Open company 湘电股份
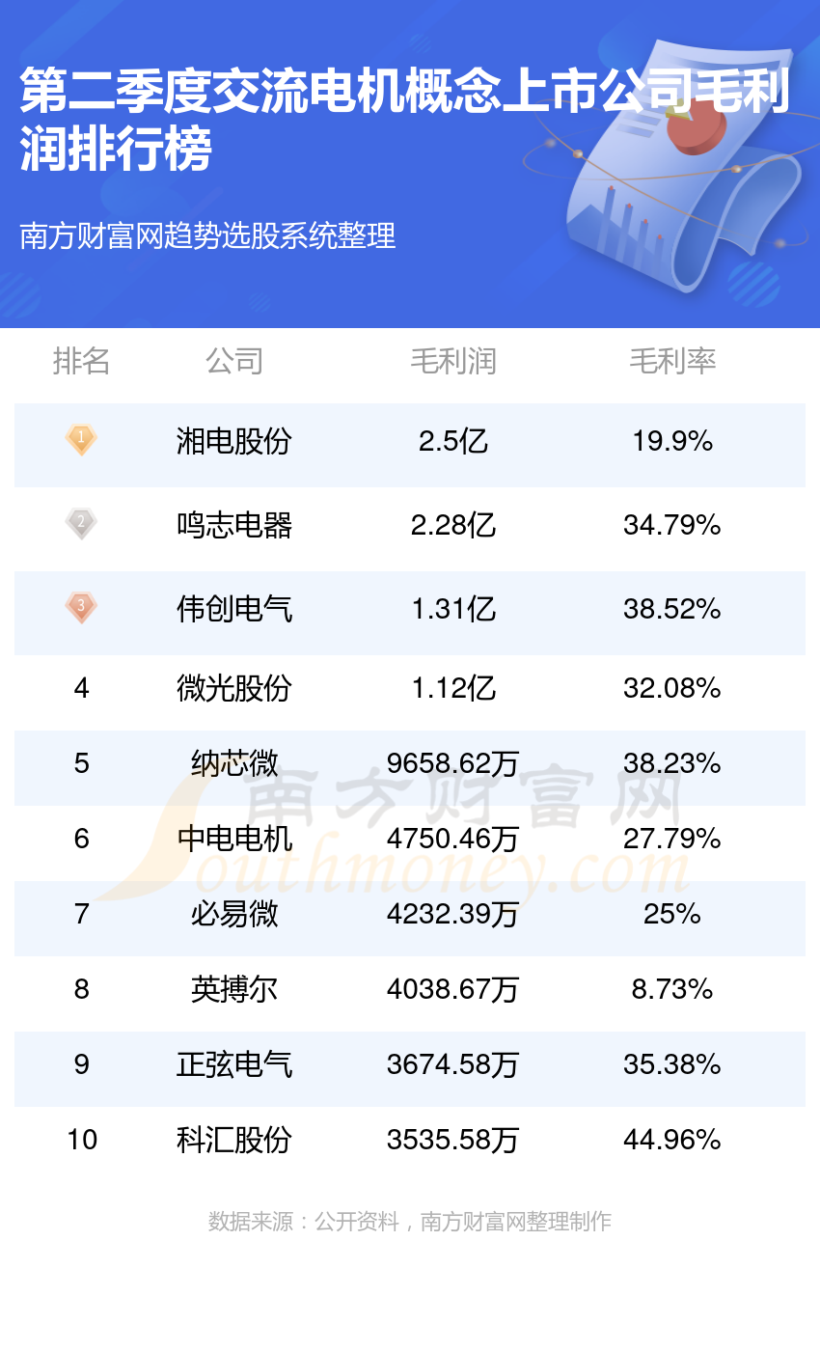This screenshot has width=820, height=1351. coord(234,441)
